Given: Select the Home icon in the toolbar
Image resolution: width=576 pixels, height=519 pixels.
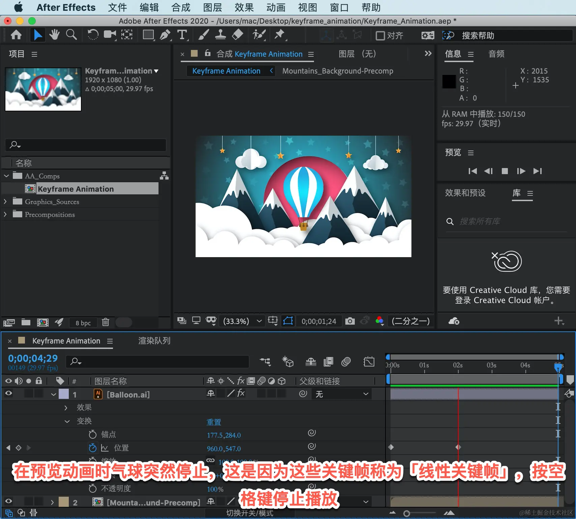Looking at the screenshot, I should 16,35.
